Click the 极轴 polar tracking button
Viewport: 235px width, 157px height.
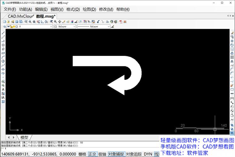tap(102, 154)
